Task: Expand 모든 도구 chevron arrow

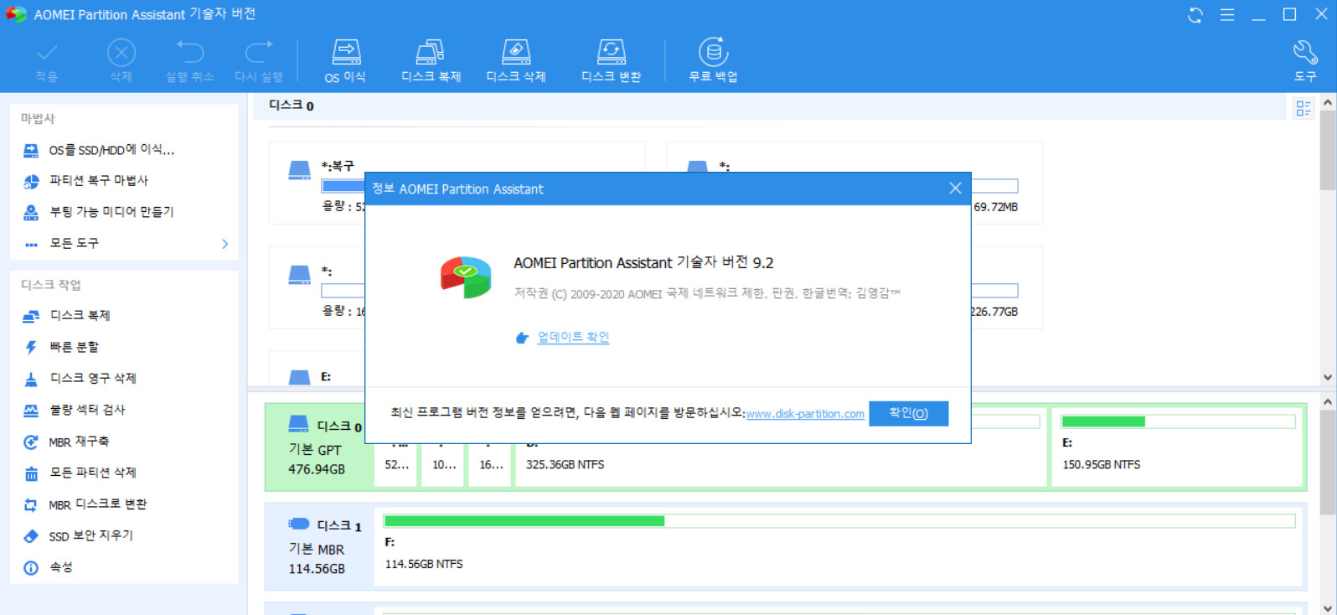Action: coord(225,244)
